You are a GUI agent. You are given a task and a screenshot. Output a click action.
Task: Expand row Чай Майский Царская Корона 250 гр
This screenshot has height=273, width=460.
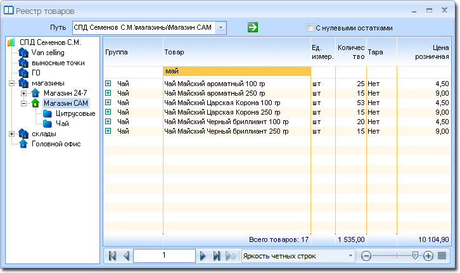tap(108, 112)
